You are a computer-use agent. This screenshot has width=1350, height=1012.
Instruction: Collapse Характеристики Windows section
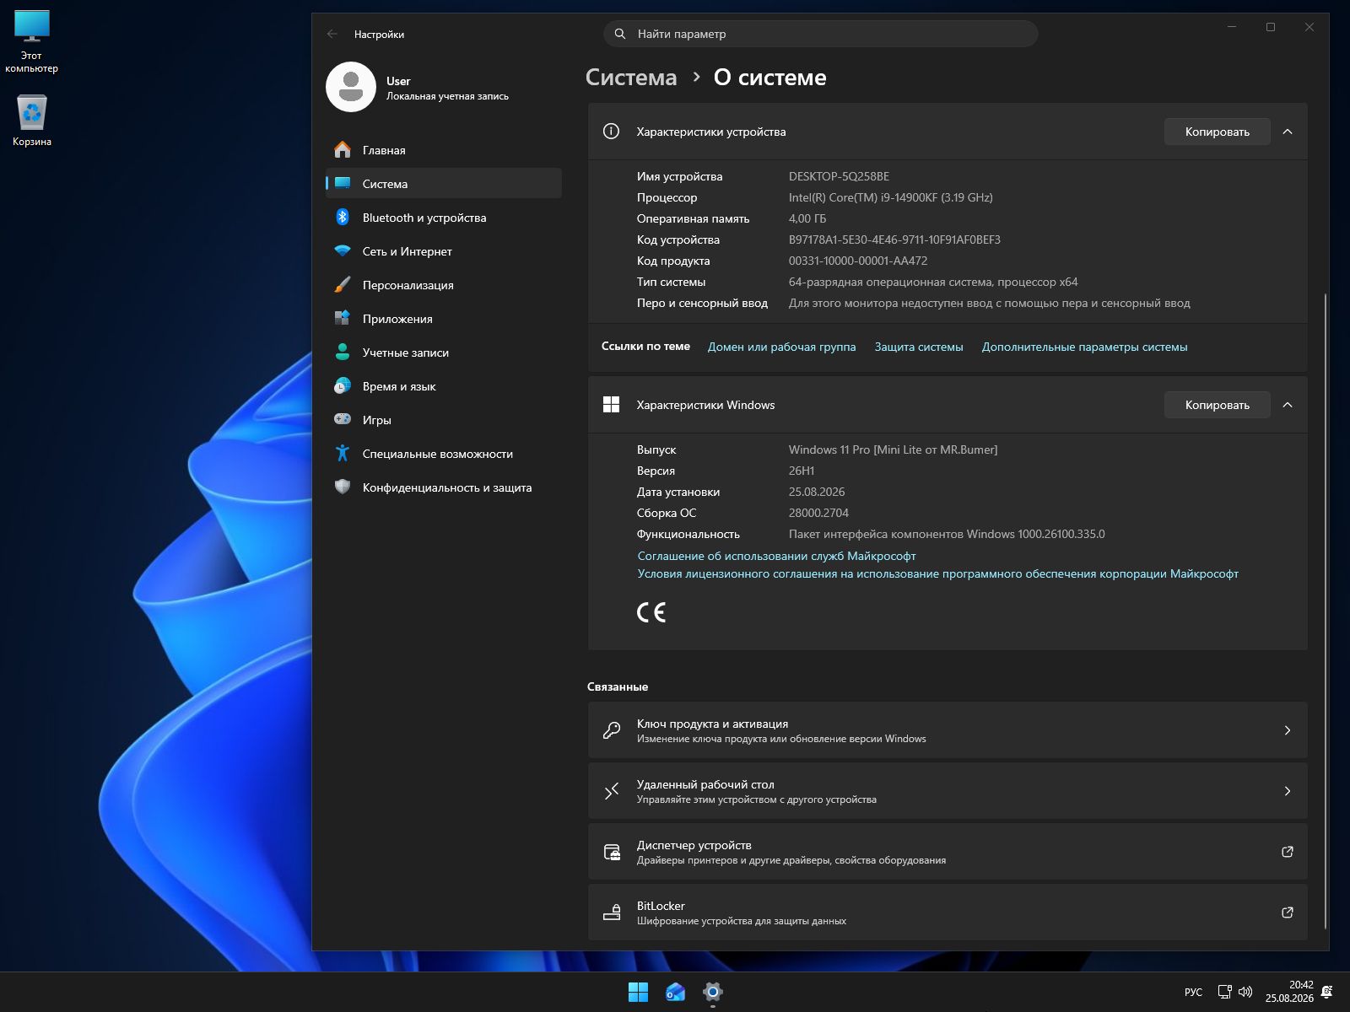click(x=1288, y=405)
